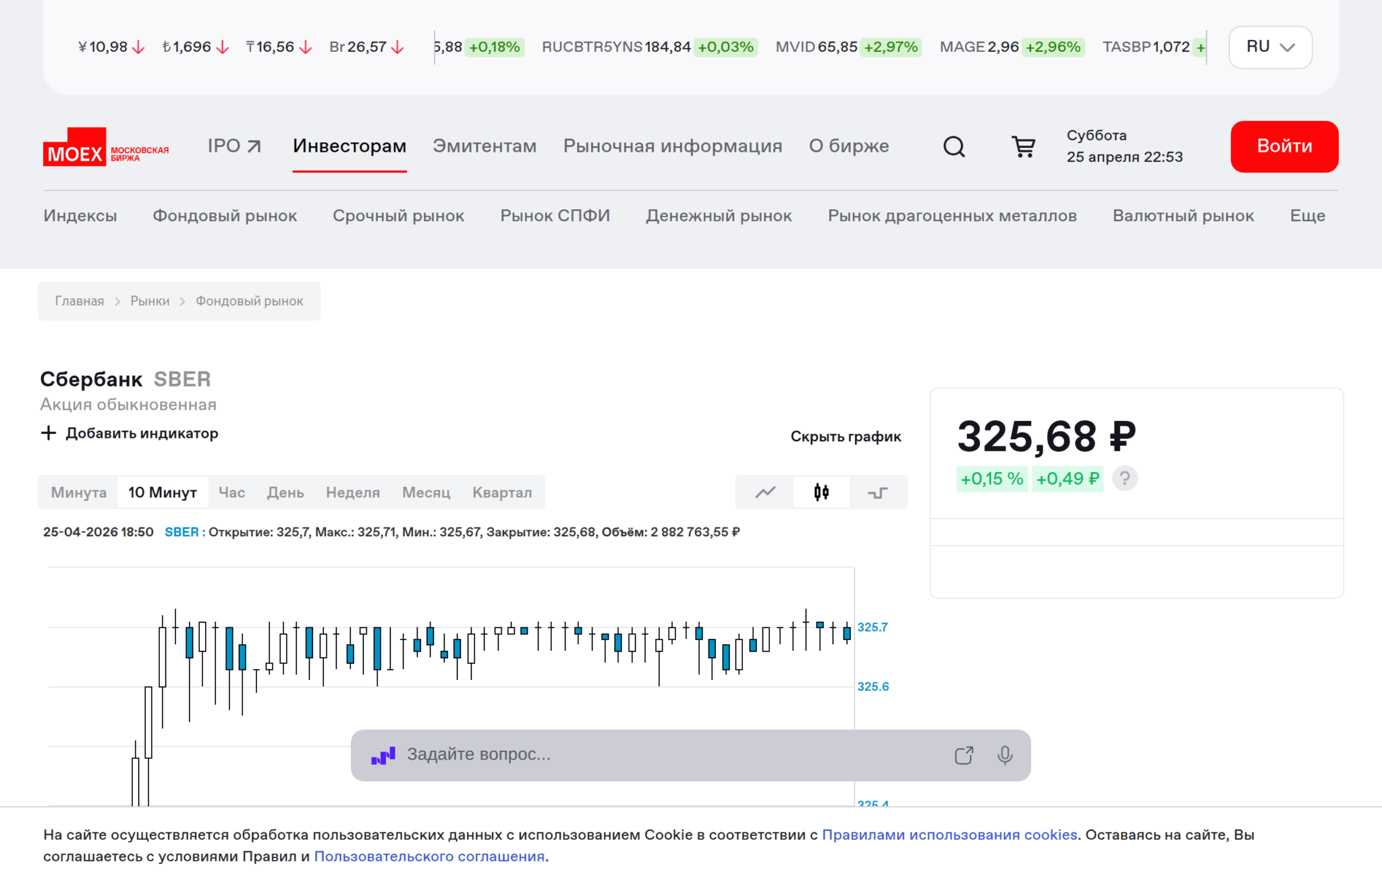This screenshot has height=885, width=1382.
Task: Open assistant in new window icon
Action: click(x=964, y=755)
